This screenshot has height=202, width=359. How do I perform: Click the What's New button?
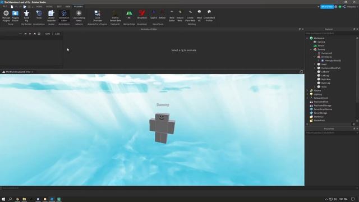(327, 7)
